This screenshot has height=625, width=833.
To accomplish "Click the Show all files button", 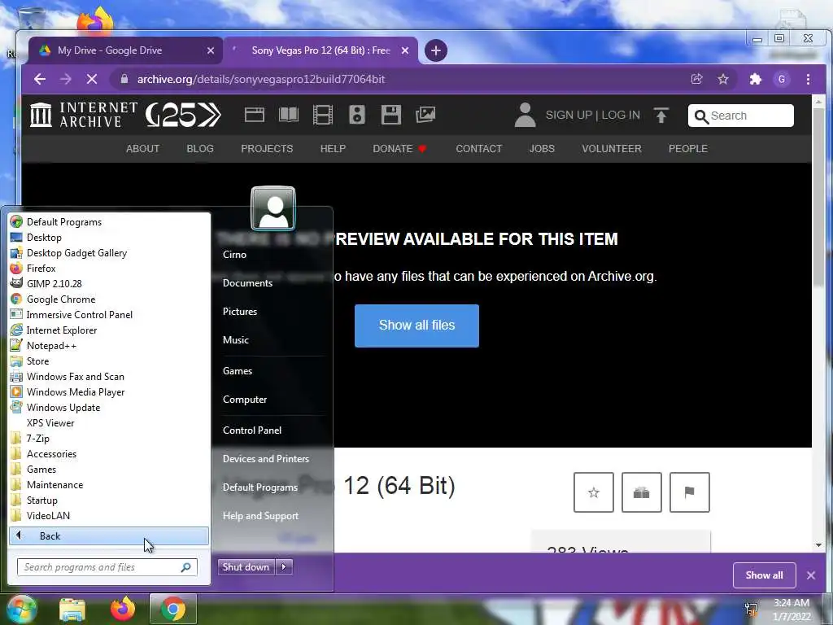I will pos(416,326).
